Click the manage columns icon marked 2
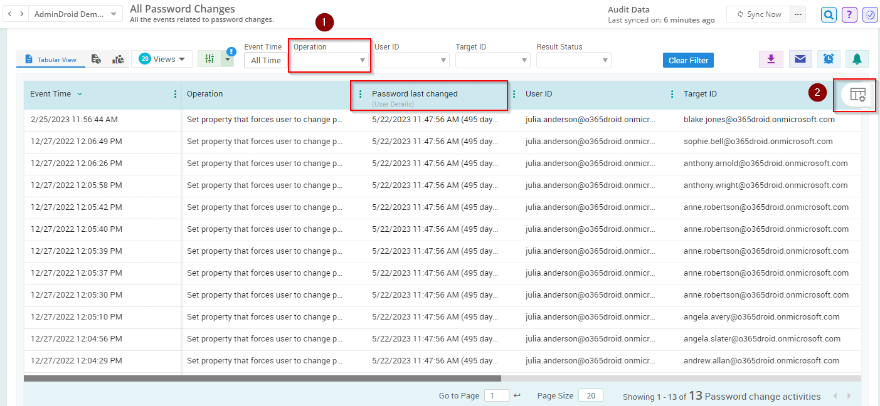880x406 pixels. click(x=854, y=95)
